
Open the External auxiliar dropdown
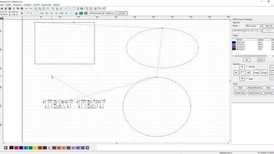pos(97,13)
